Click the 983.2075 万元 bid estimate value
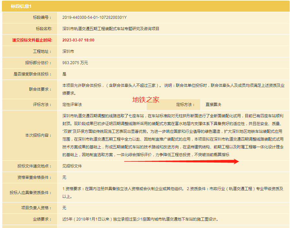The width and height of the screenshot is (290, 228). pos(75,63)
